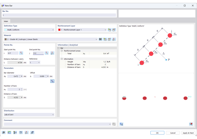Viewport: 197px width, 139px height.
Task: Select the Distance of bars info row
Action: [x=88, y=67]
